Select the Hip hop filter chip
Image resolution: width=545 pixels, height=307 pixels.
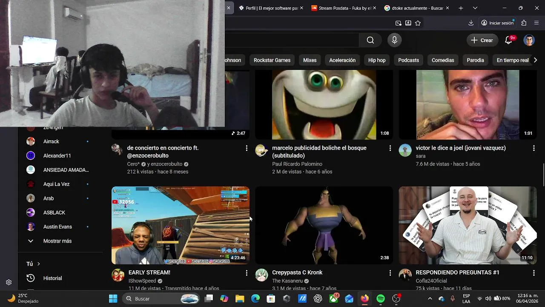[x=377, y=60]
